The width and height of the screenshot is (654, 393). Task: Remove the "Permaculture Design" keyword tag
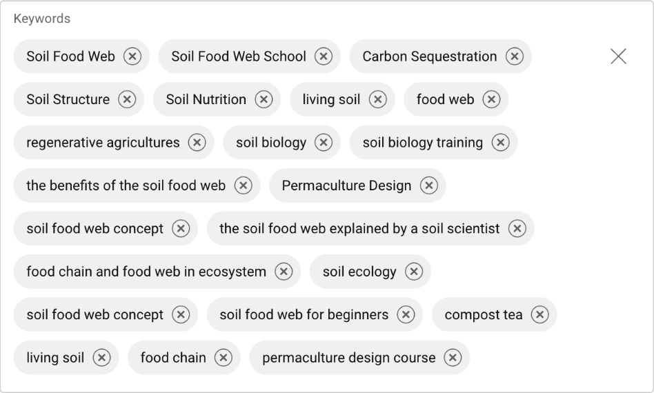coord(429,185)
